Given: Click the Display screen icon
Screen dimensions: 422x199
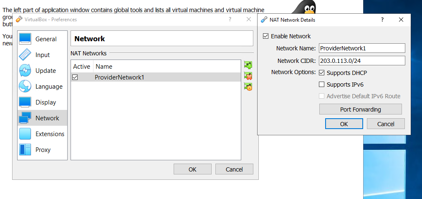Looking at the screenshot, I should [25, 102].
